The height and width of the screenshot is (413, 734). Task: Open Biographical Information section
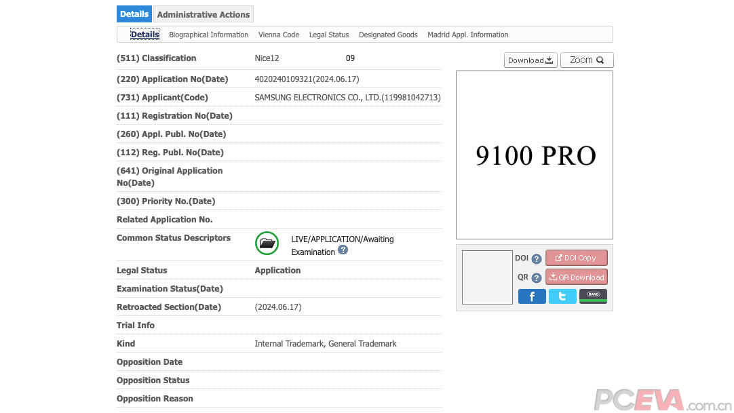(208, 35)
